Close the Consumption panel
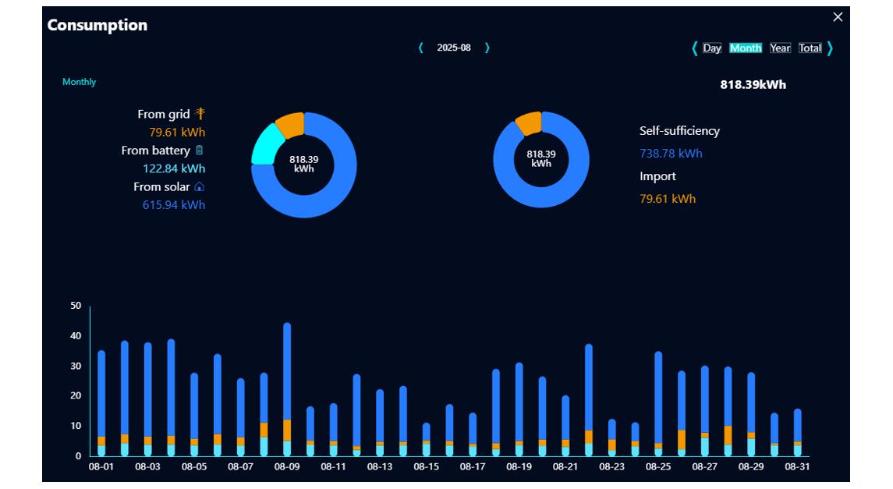The image size is (893, 489). click(x=838, y=17)
